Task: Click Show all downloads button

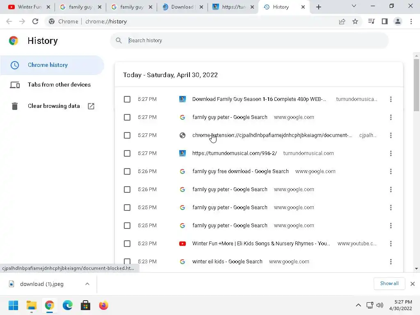Action: [389, 283]
